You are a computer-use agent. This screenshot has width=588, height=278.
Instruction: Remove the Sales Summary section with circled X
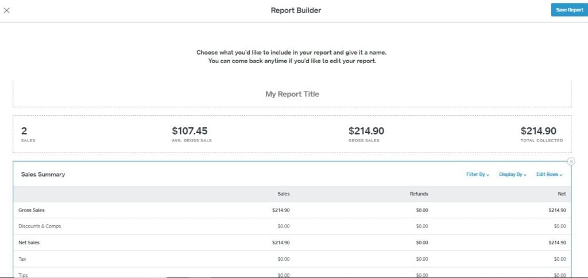click(x=571, y=161)
